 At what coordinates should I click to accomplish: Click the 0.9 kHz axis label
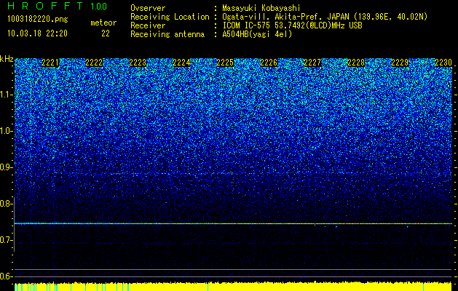7,167
